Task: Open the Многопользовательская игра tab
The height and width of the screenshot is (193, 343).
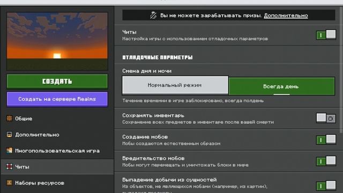Action: click(x=57, y=151)
